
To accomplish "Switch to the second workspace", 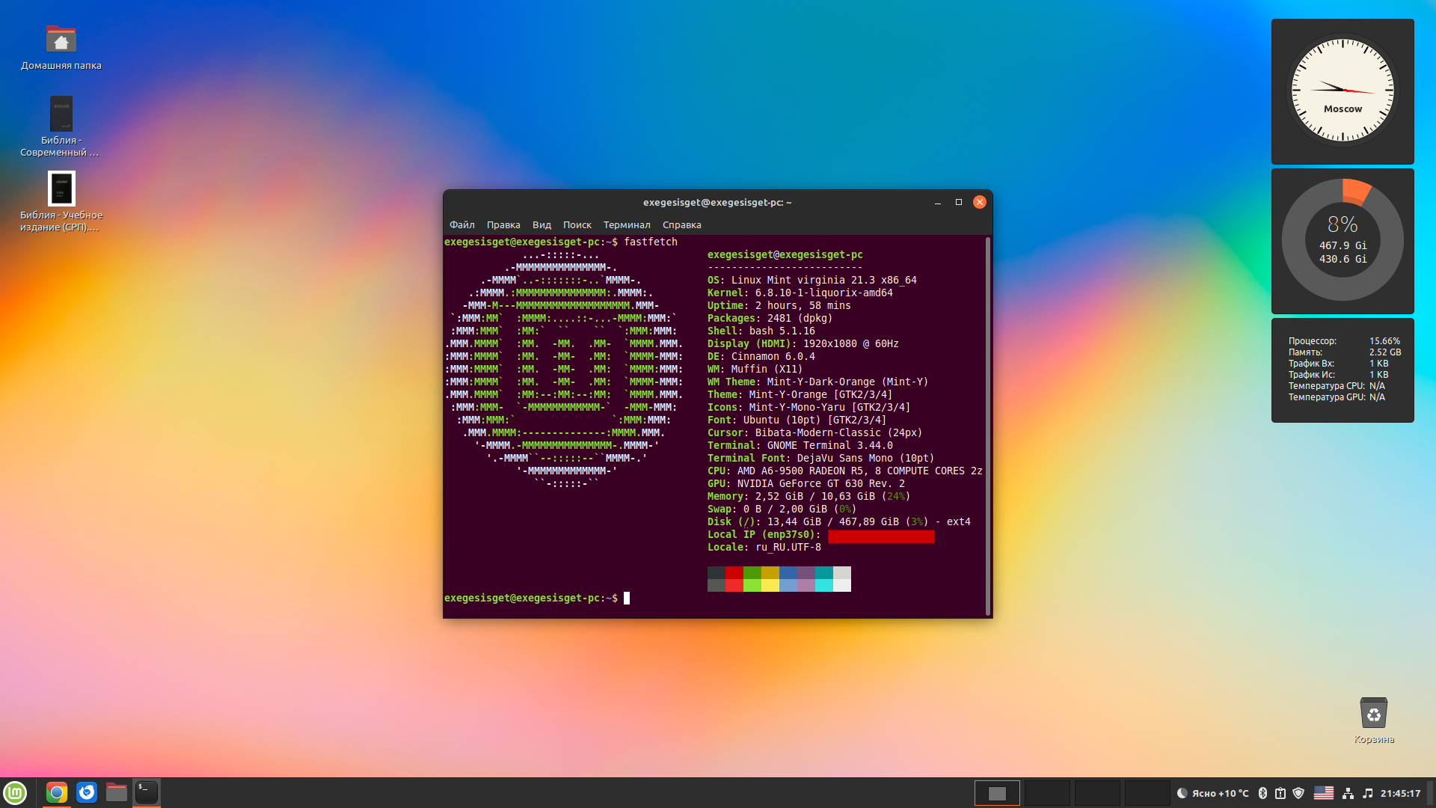I will point(1047,793).
